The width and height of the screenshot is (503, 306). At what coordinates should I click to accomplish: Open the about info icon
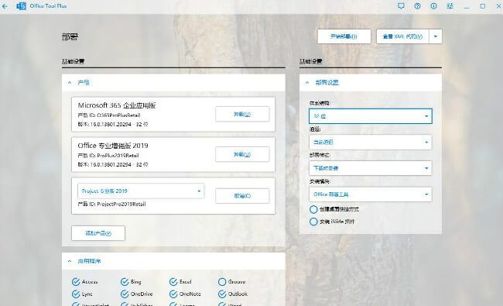[433, 5]
